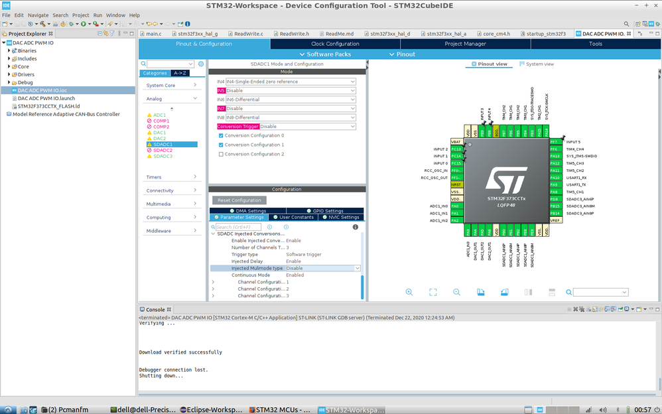Click the PA13 pin on the chip
Screen dimensions: 662x414
tap(556, 156)
